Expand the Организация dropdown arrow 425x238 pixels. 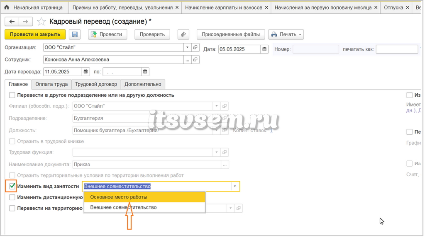[x=187, y=47]
